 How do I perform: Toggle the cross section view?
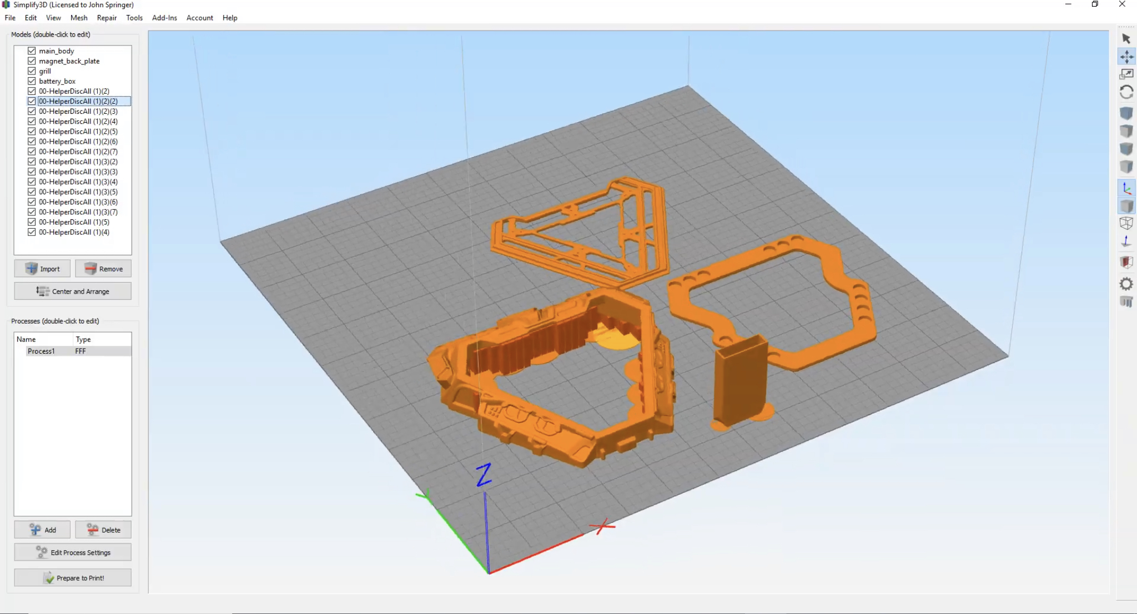1126,262
